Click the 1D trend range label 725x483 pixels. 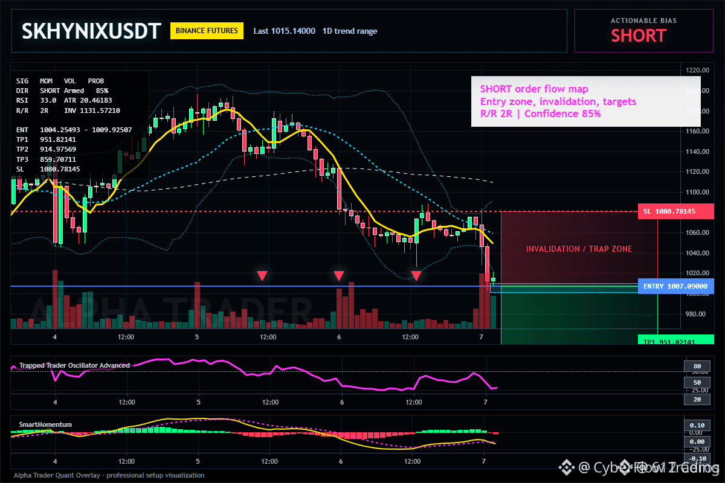pos(350,31)
